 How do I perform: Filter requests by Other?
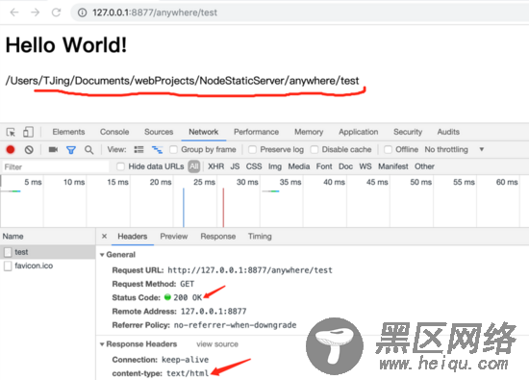point(424,166)
